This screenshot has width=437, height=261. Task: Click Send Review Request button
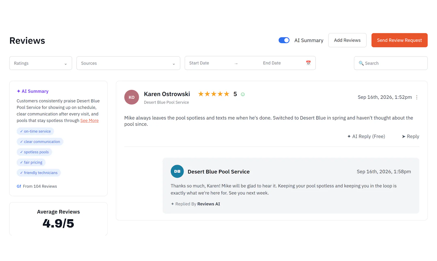point(399,40)
